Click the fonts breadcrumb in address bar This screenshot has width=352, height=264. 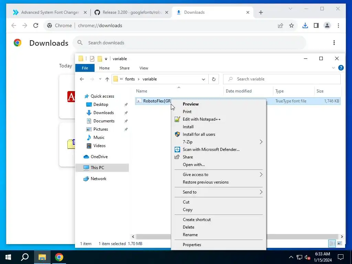click(130, 79)
